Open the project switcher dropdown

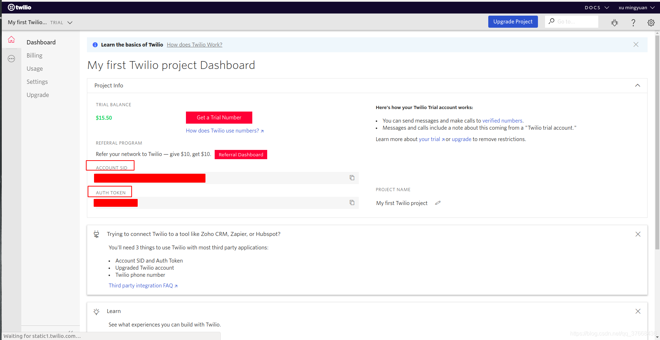pyautogui.click(x=40, y=22)
